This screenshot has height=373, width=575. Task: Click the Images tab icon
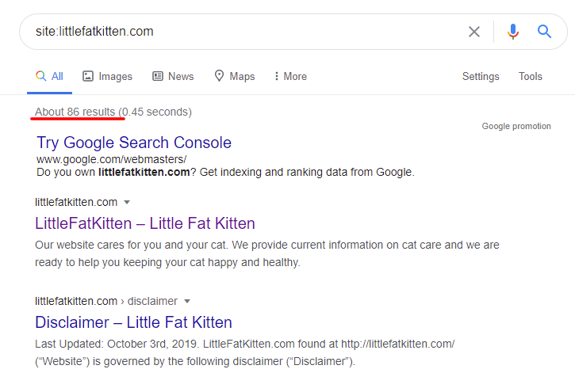(88, 77)
